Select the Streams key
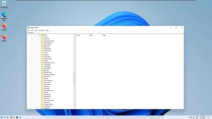Viewport: 212px width, 119px height. click(46, 93)
